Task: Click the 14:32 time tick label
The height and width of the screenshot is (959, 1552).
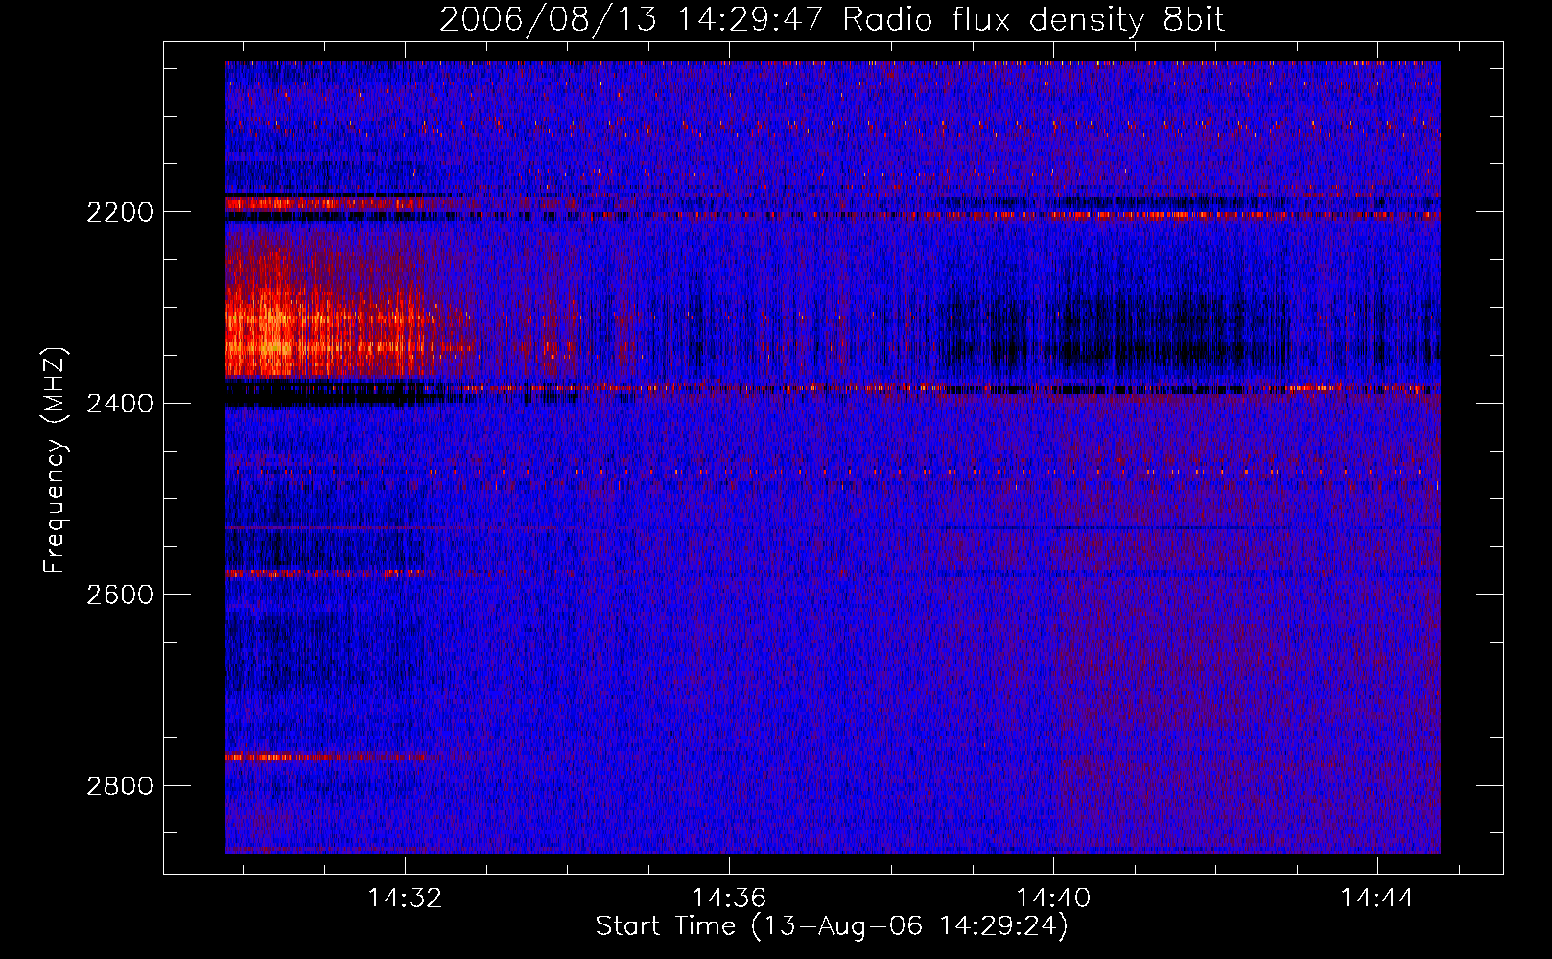Action: [405, 899]
